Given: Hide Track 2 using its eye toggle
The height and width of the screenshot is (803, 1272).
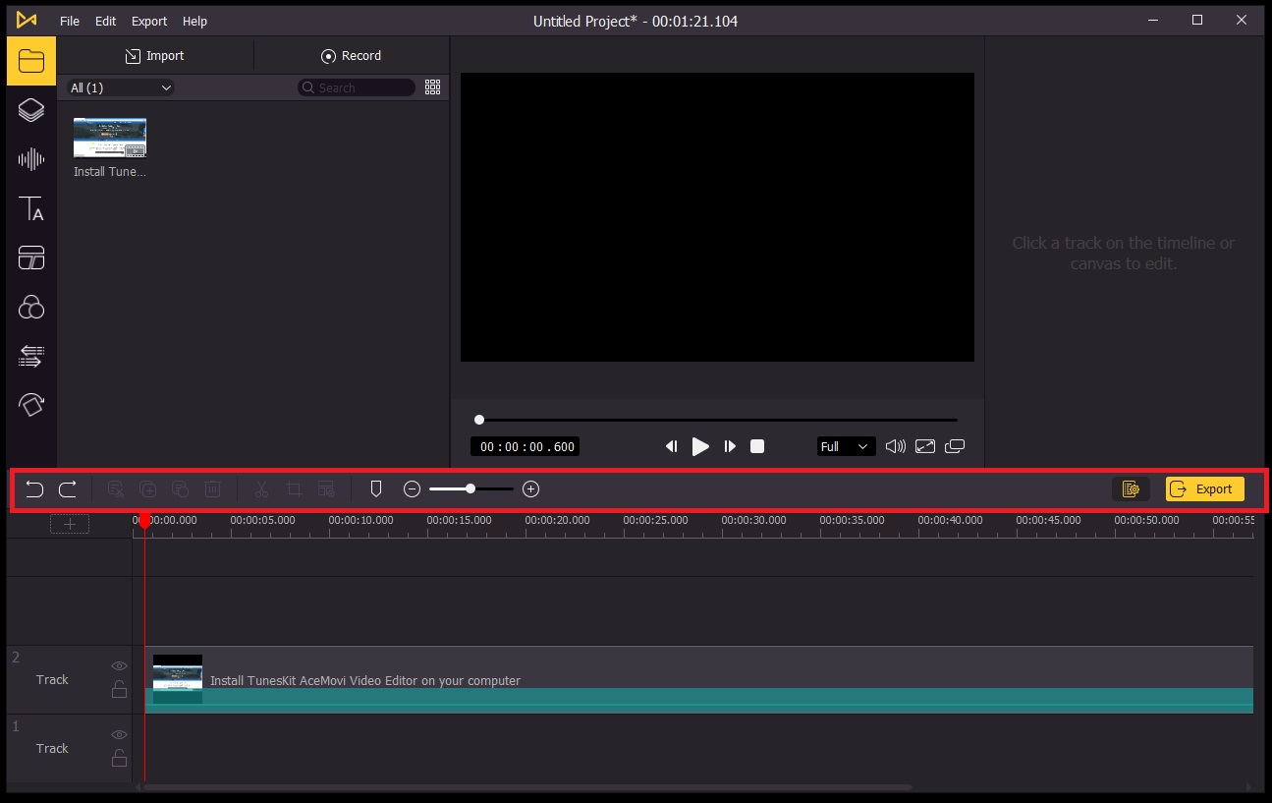Looking at the screenshot, I should coord(119,665).
